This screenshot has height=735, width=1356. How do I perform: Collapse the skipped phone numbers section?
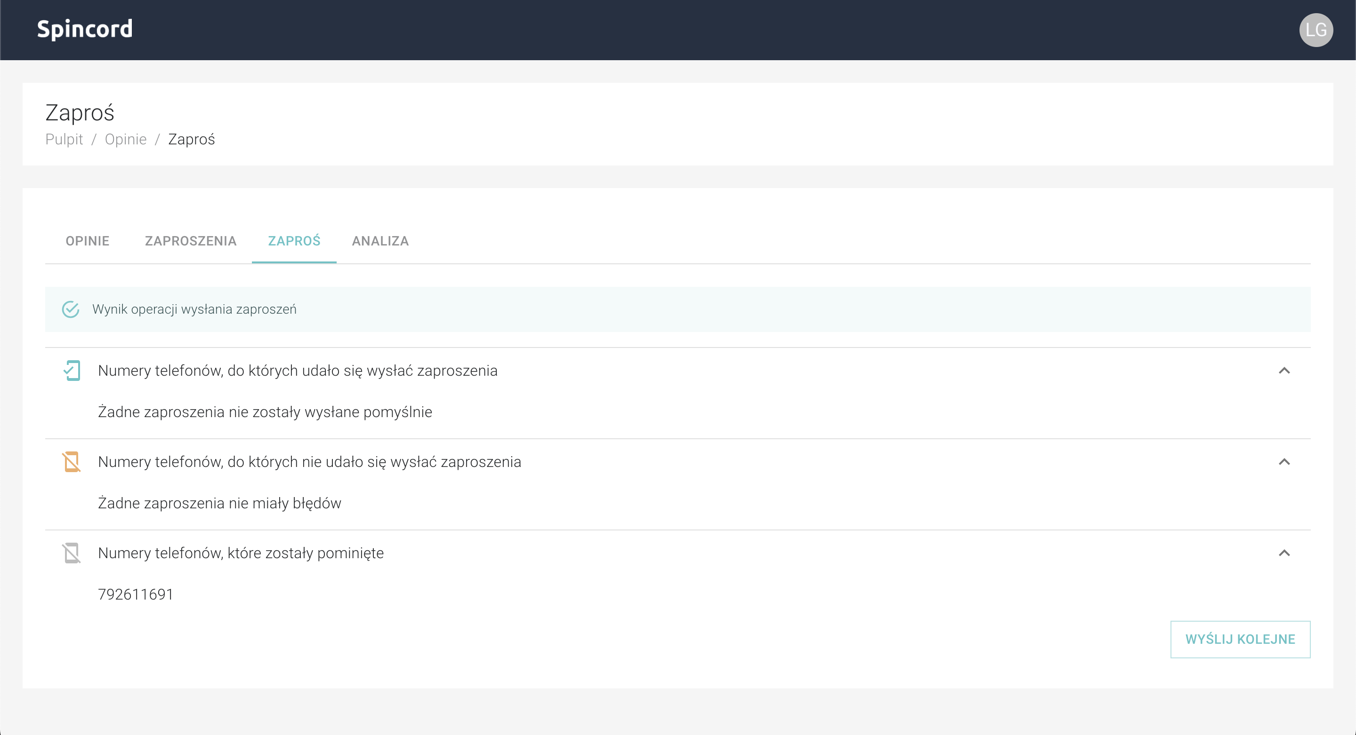(x=1284, y=553)
